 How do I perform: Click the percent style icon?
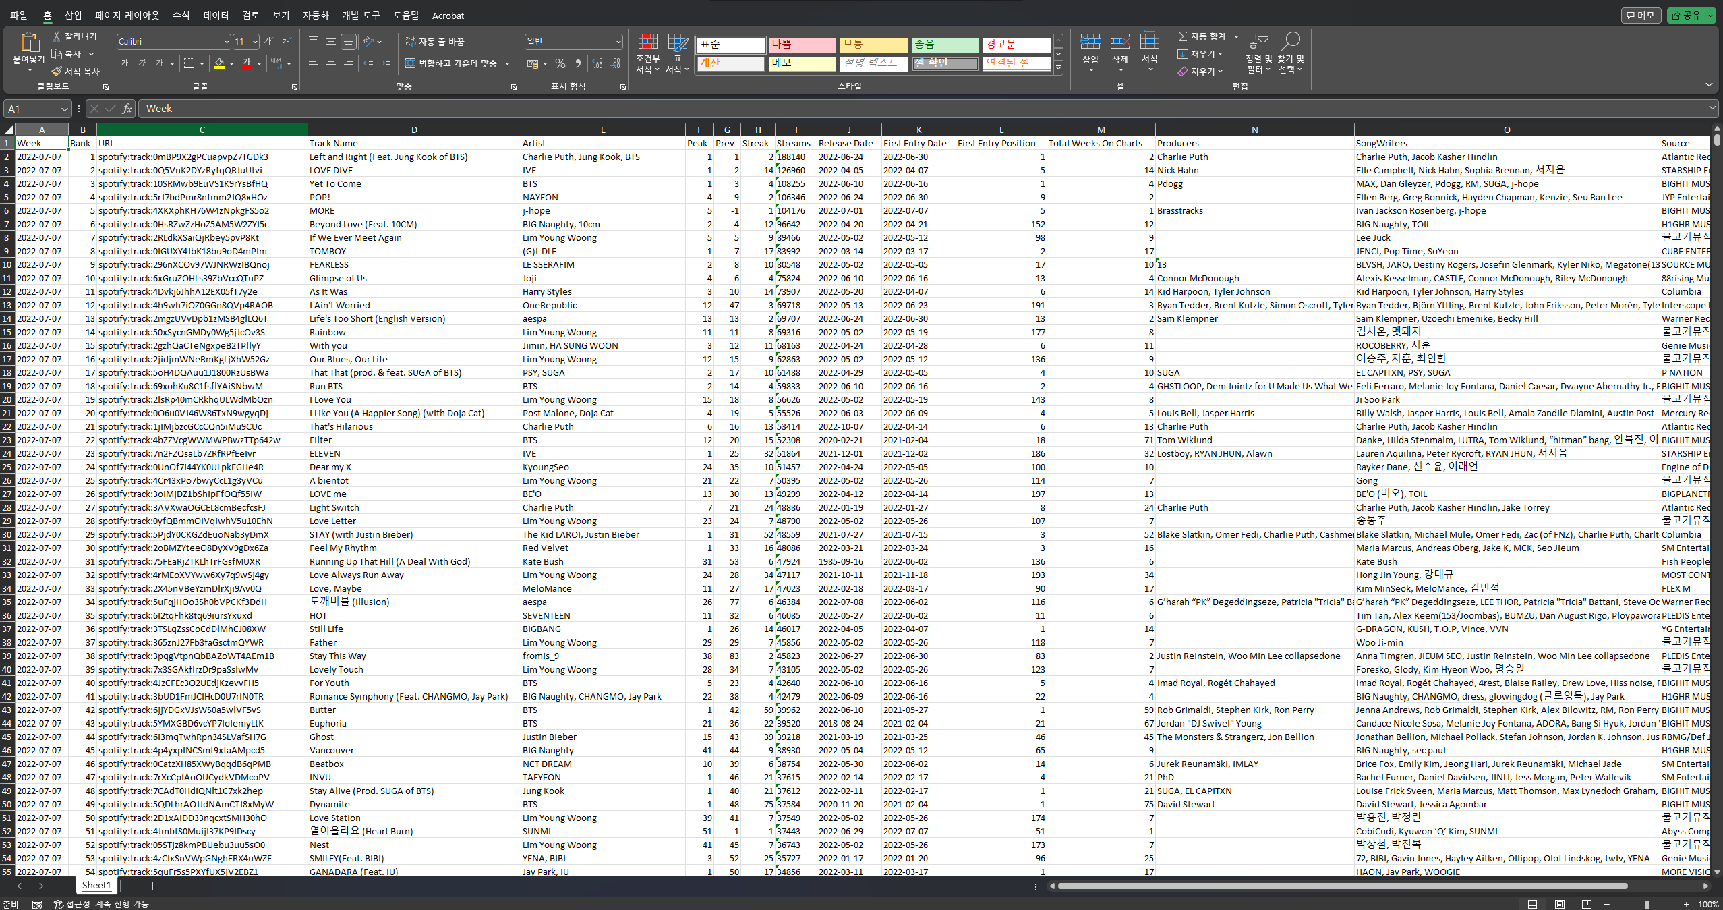[560, 63]
